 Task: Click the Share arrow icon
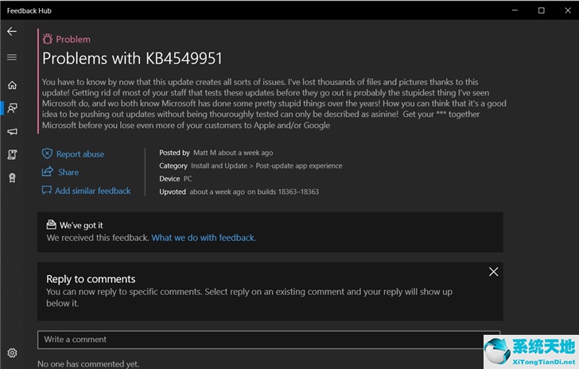click(x=47, y=172)
